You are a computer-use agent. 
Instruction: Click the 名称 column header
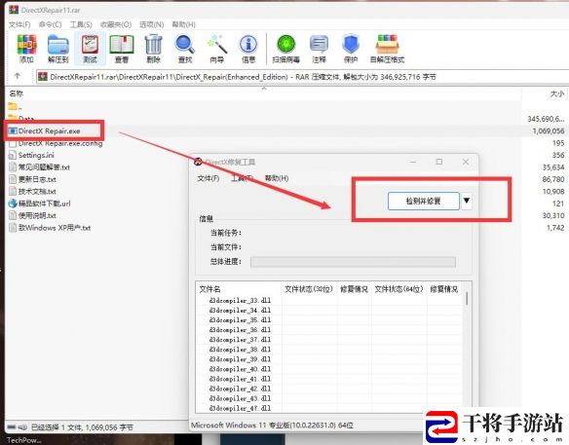(x=16, y=93)
